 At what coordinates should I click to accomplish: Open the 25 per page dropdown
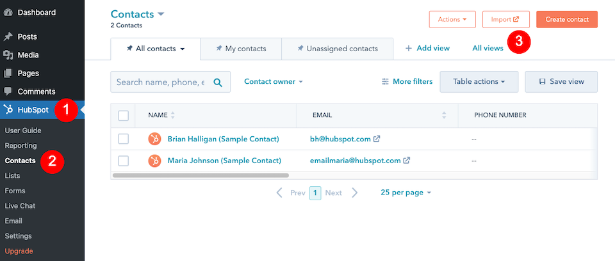406,193
